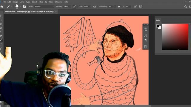Viewport: 191px width, 107px height.
Task: Click the zoom level 17.35% status field
Action: pyautogui.click(x=7, y=106)
